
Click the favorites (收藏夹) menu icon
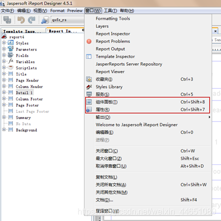pos(89,79)
